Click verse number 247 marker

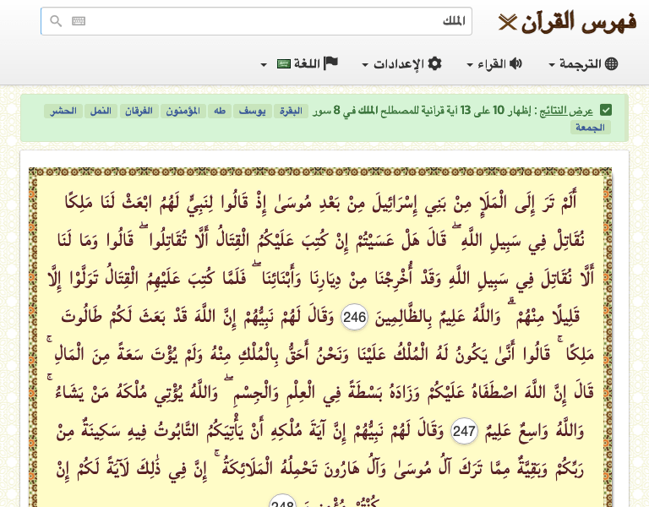464,430
